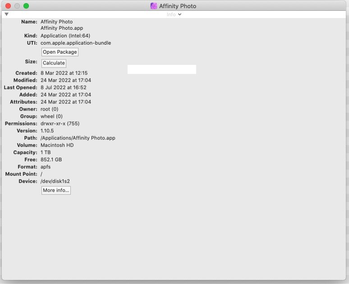Select the path '/Applications/Affinity Photo.app'

coord(78,138)
